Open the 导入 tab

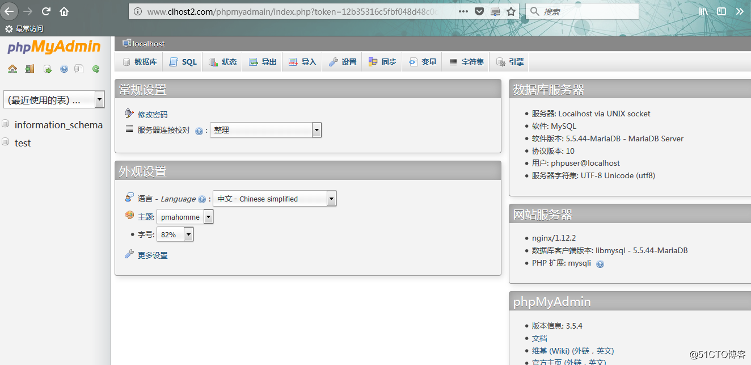[302, 62]
